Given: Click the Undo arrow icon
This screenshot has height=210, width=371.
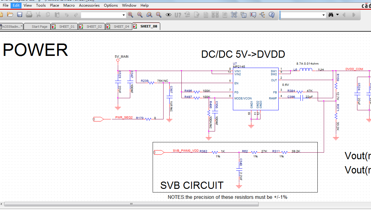Looking at the screenshot, I should [x=67, y=15].
